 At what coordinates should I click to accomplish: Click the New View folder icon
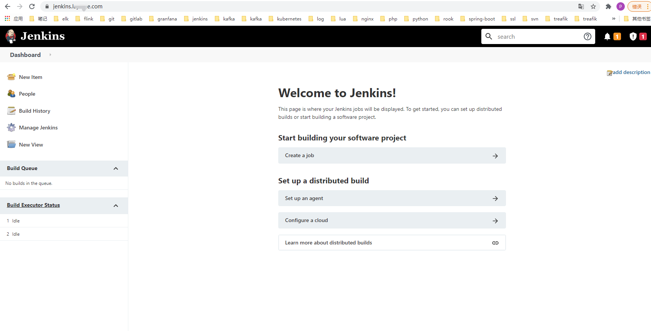tap(11, 144)
